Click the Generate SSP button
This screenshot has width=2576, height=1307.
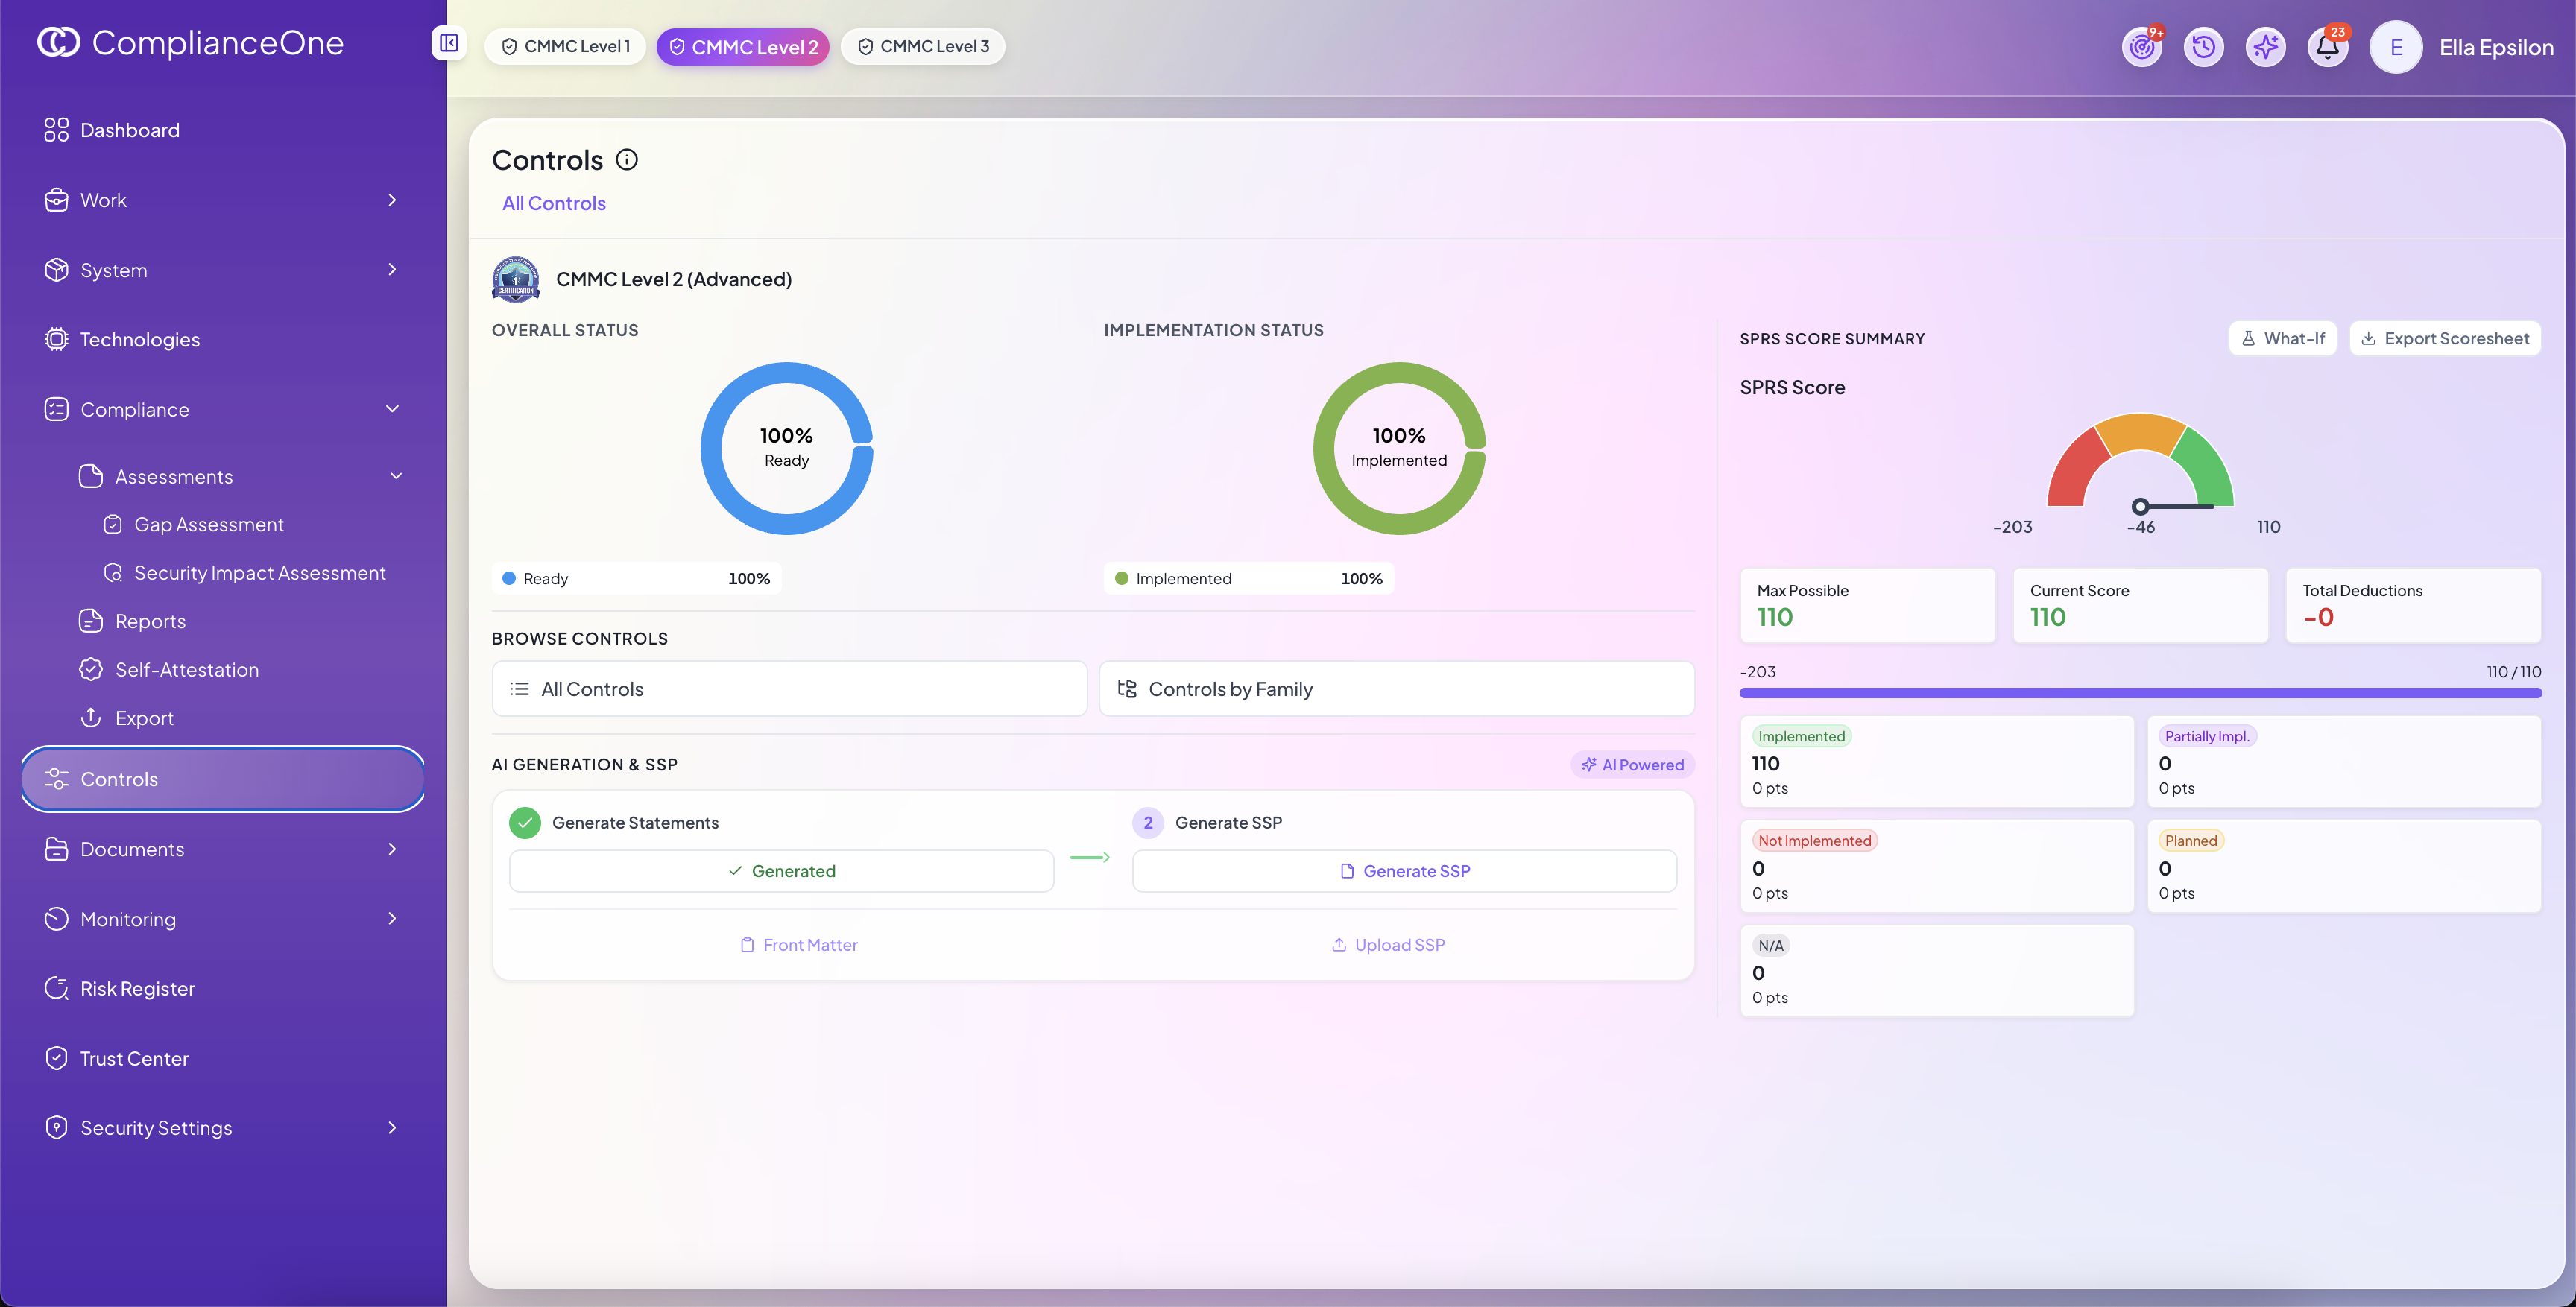1404,871
